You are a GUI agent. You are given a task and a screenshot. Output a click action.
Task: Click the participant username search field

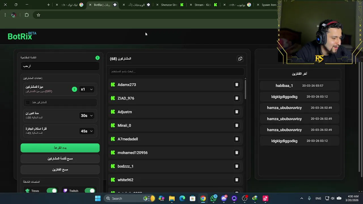(x=176, y=71)
